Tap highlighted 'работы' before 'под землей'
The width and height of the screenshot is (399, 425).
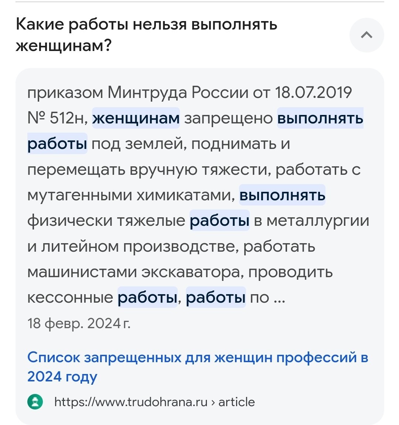(x=57, y=144)
